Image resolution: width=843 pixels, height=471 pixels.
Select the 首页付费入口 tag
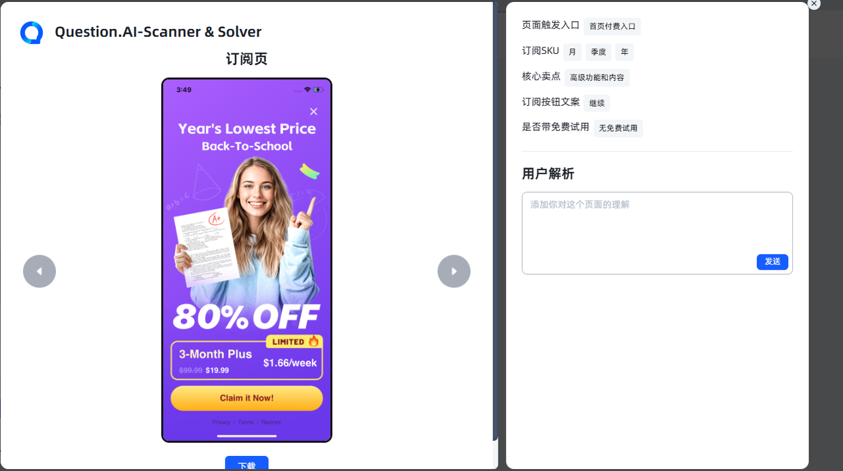(612, 26)
